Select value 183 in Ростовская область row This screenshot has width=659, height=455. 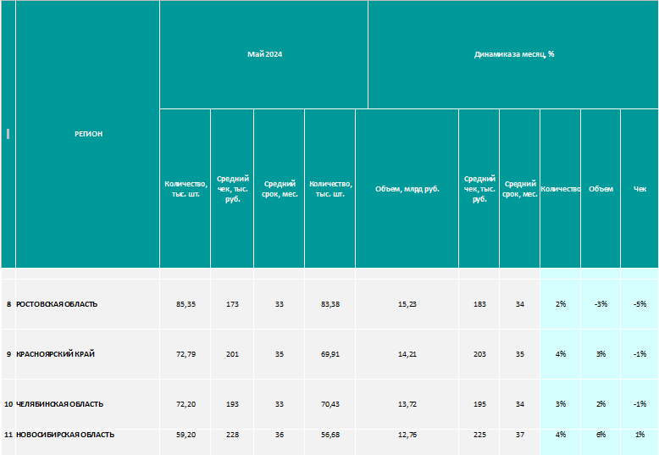coord(479,304)
